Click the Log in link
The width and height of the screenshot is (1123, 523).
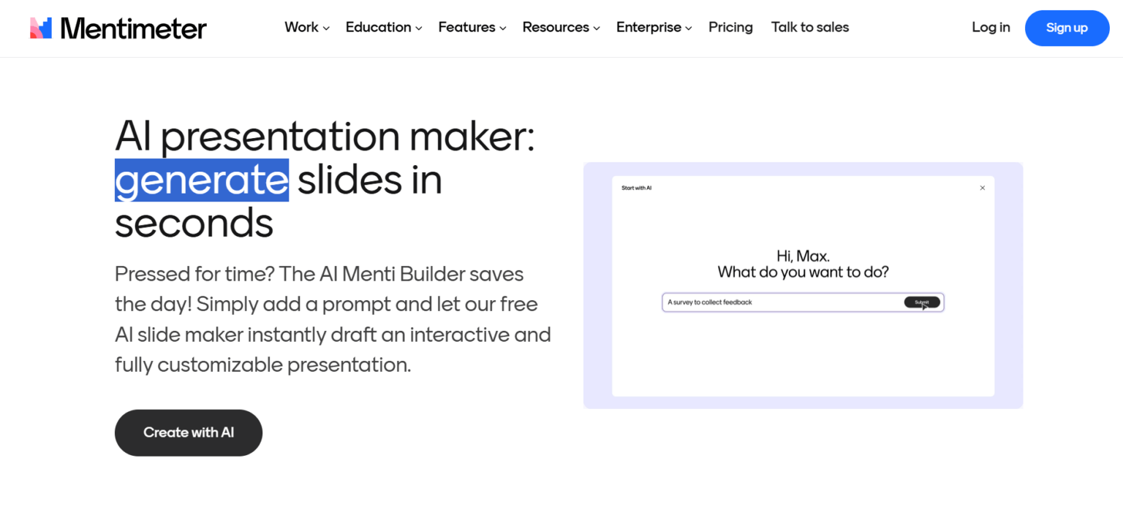991,27
